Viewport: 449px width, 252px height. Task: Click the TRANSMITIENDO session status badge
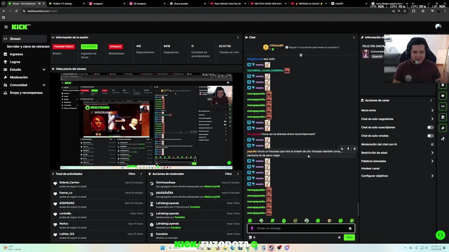click(x=63, y=47)
